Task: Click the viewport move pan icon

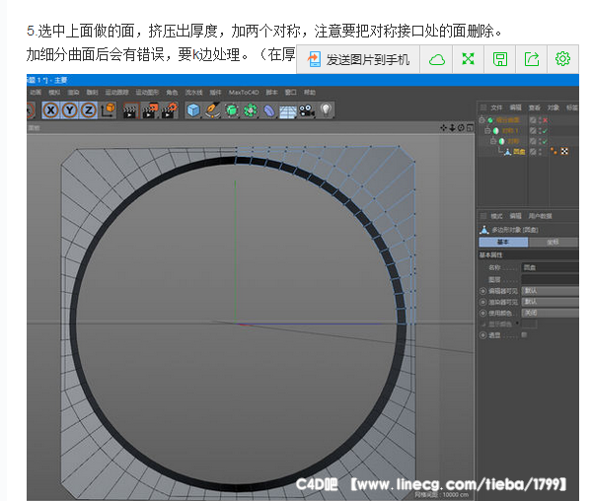Action: pos(444,128)
